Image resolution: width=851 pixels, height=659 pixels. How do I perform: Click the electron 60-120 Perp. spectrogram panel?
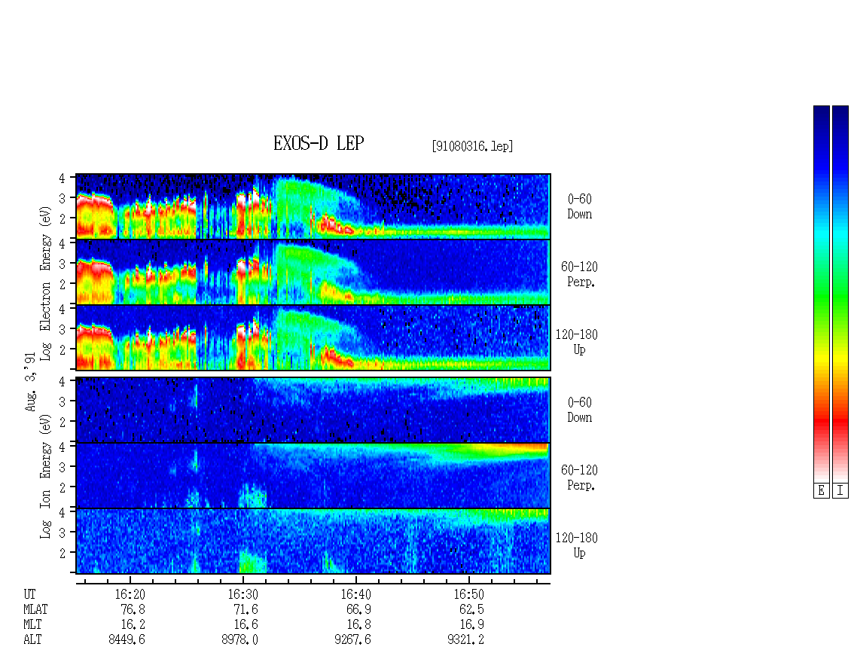[x=313, y=272]
